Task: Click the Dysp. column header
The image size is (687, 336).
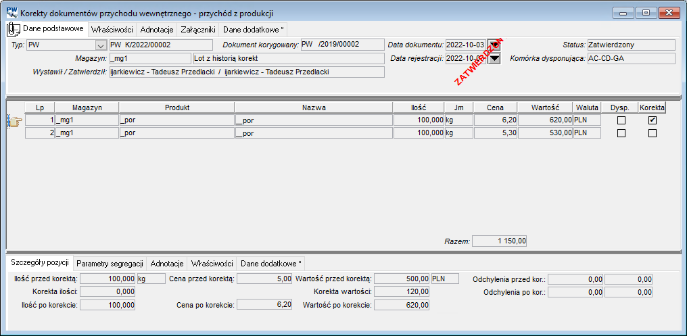Action: click(x=619, y=107)
